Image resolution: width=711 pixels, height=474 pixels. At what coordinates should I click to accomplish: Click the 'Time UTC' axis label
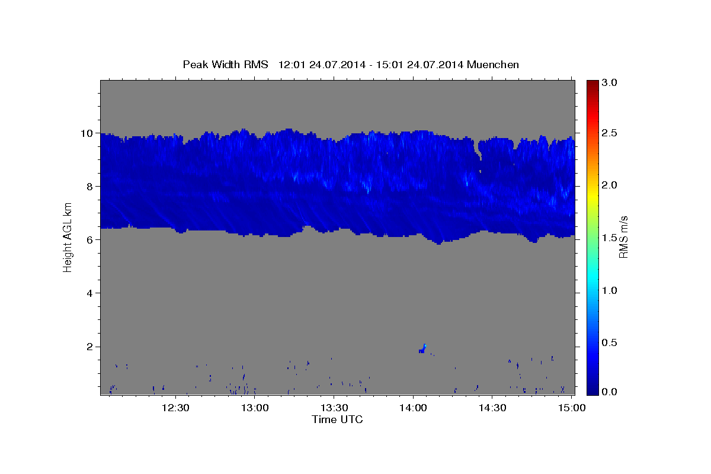pos(337,419)
